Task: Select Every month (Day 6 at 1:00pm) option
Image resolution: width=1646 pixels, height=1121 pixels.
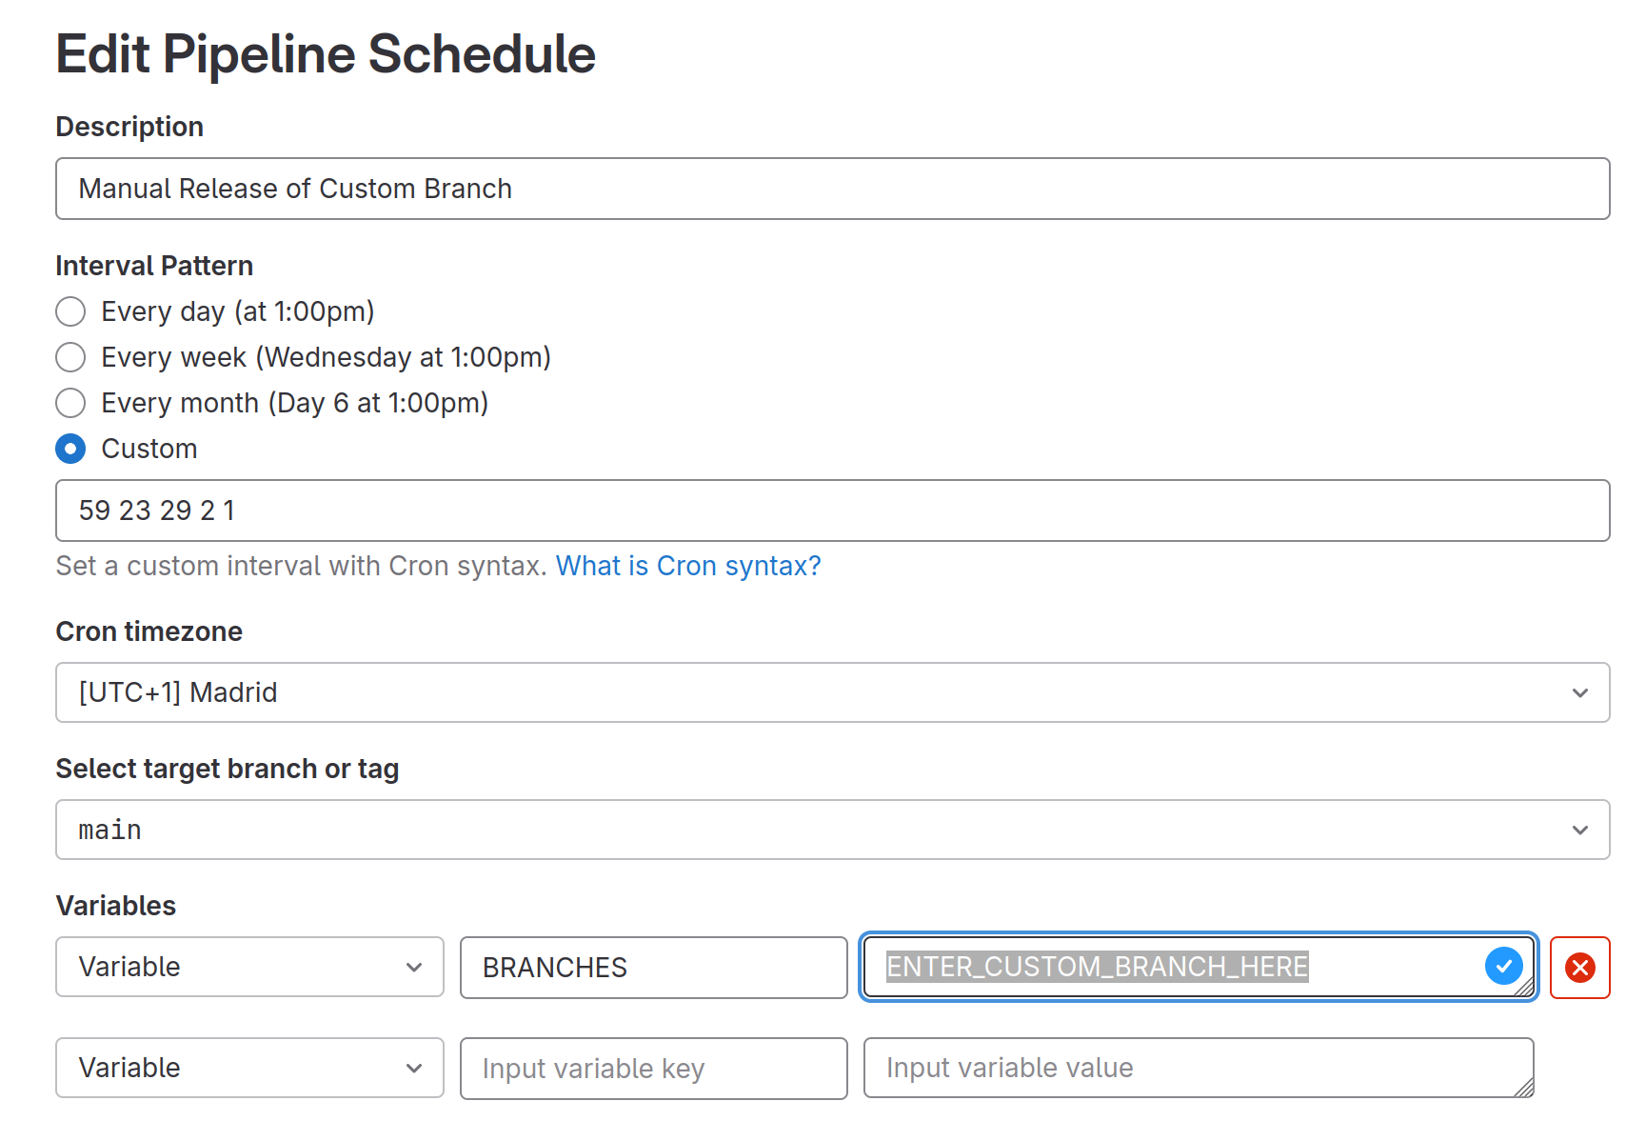Action: [x=70, y=403]
